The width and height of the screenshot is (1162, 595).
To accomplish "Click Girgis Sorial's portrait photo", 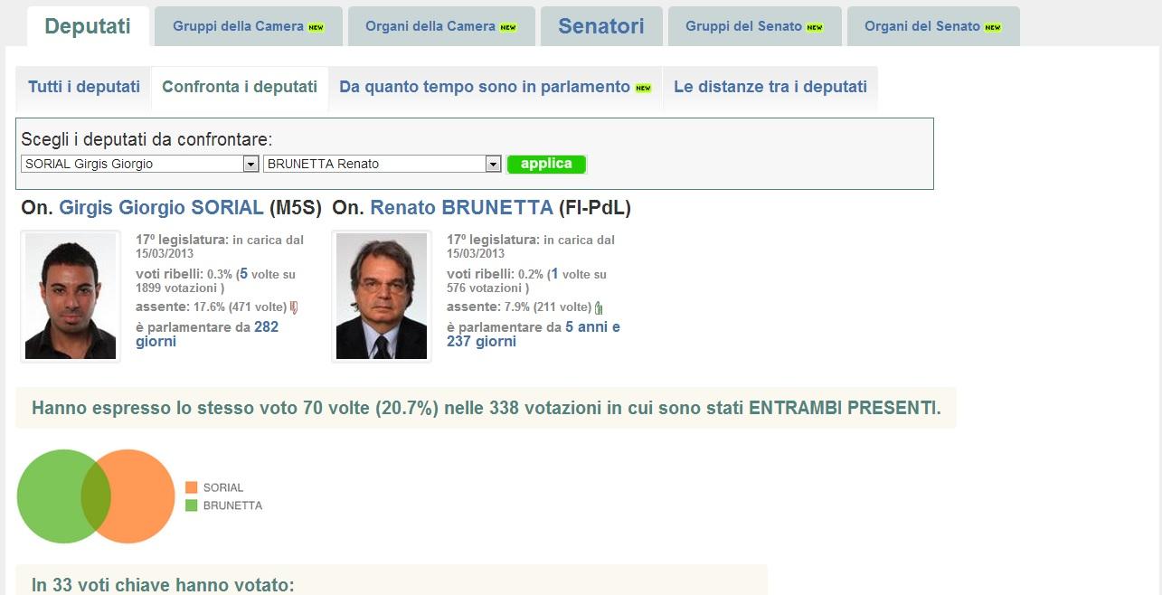I will point(71,297).
